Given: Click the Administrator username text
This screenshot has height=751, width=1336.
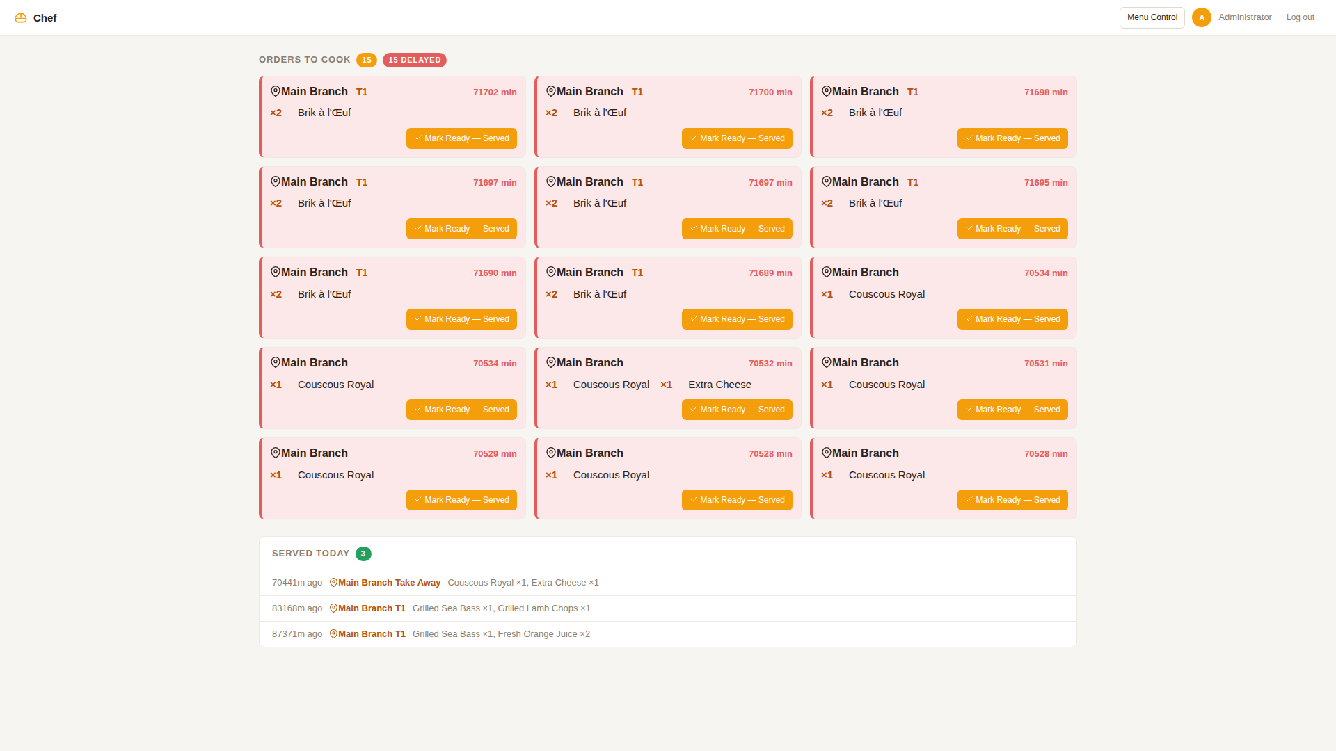Looking at the screenshot, I should pos(1245,17).
